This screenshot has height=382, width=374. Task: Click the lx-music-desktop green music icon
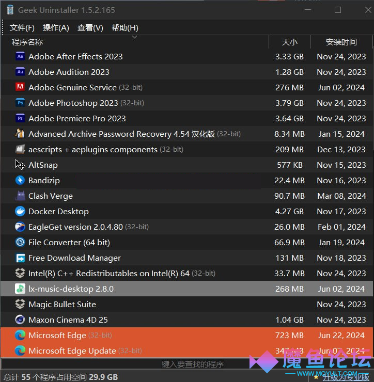tap(20, 289)
